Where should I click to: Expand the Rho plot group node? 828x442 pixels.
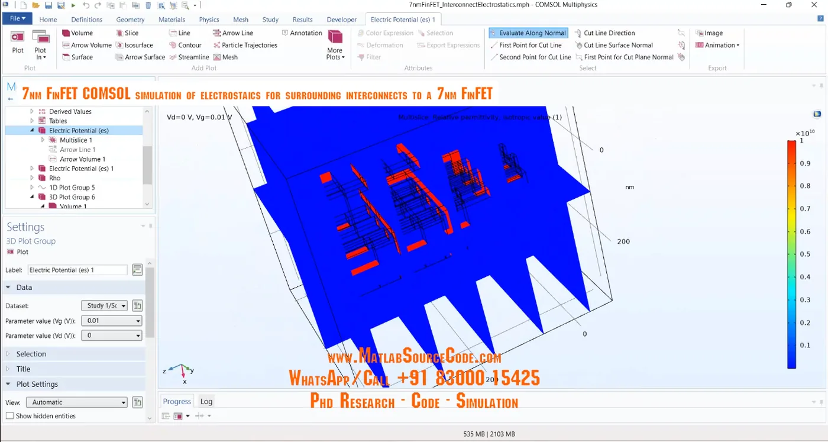pos(33,178)
